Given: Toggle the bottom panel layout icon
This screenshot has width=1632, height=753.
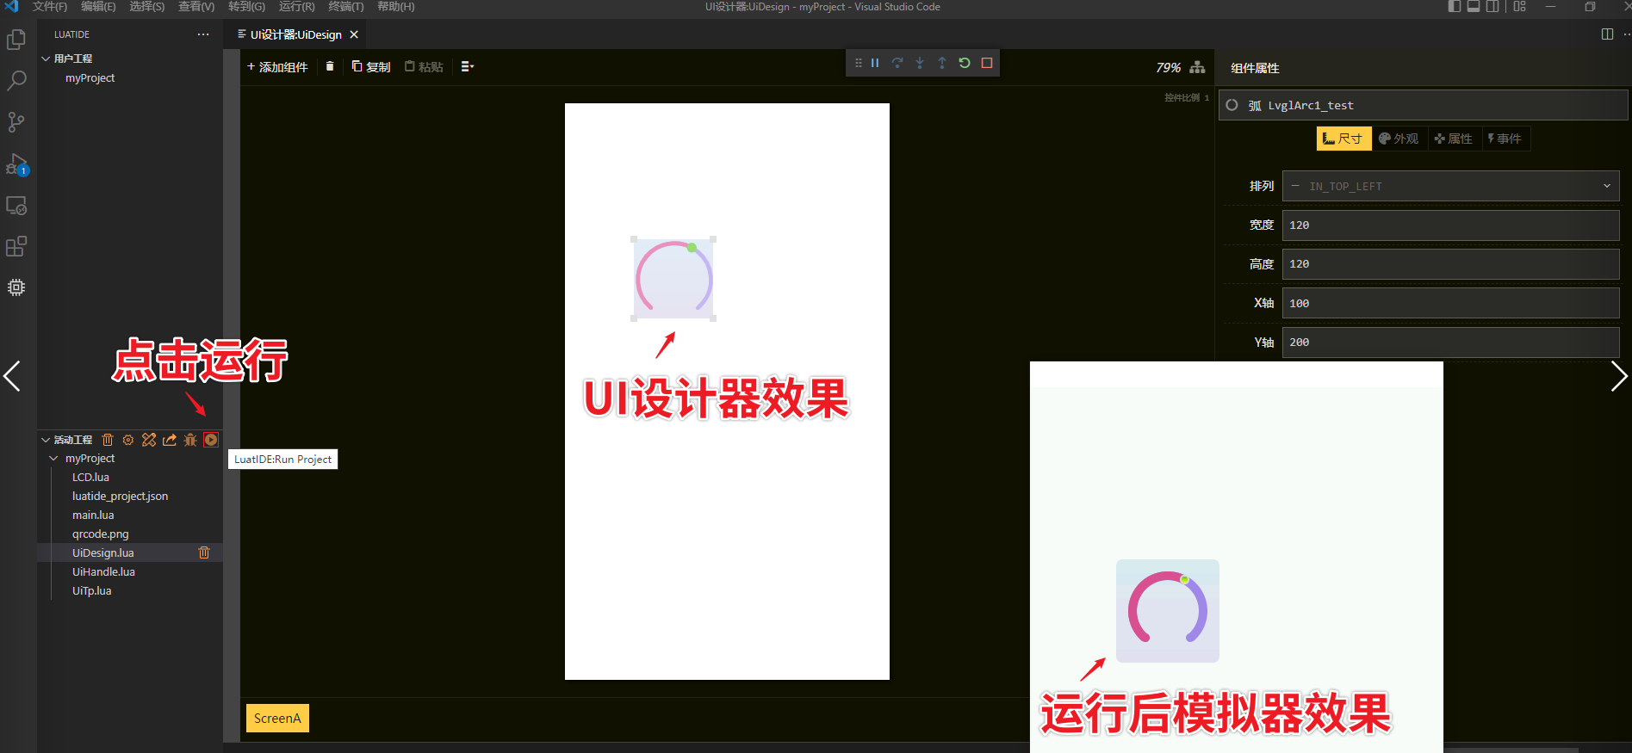Looking at the screenshot, I should (1474, 6).
